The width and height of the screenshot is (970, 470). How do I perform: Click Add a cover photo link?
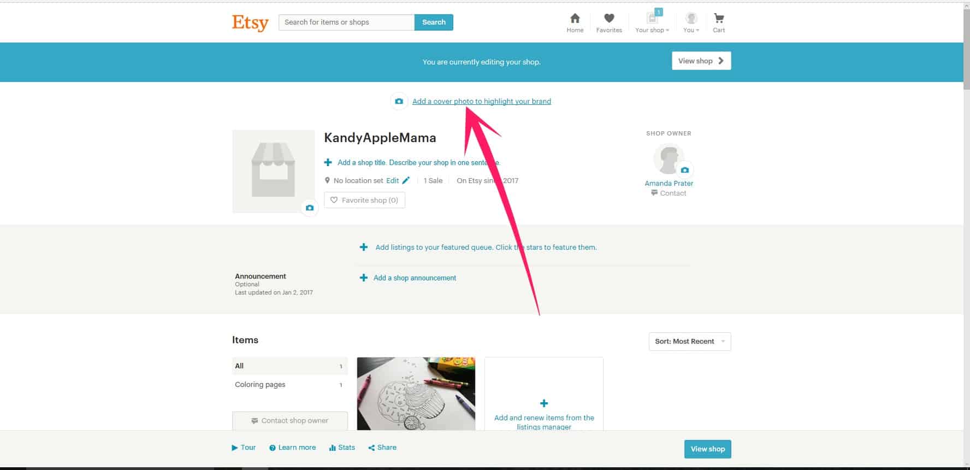(481, 101)
